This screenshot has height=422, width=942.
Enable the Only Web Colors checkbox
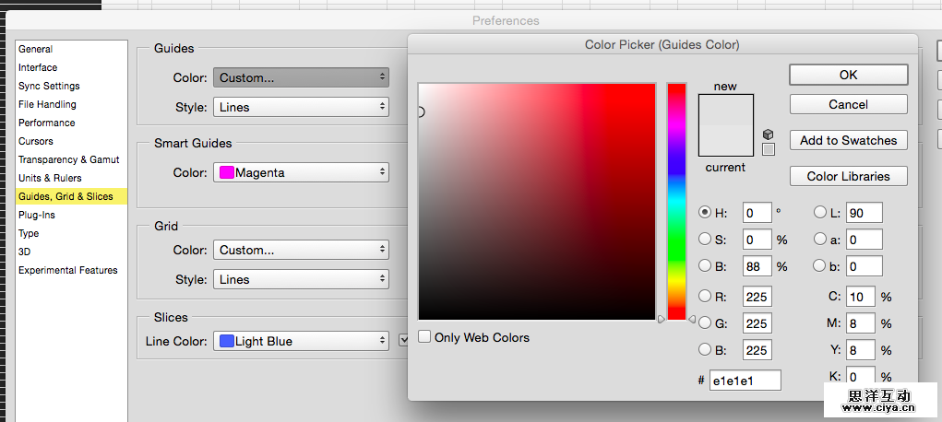[x=424, y=337]
